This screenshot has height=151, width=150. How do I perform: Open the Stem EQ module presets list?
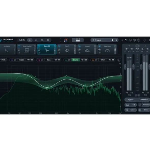[x=39, y=53]
